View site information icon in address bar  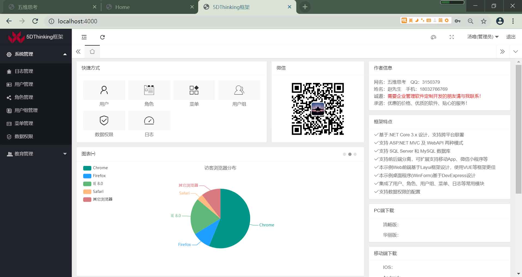click(51, 21)
